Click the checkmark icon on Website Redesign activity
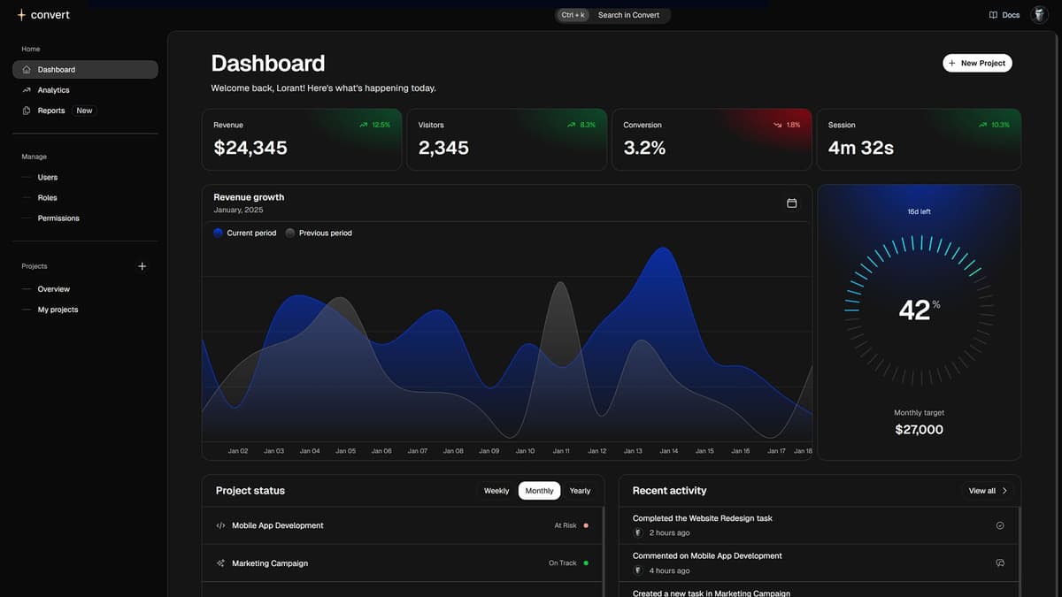Image resolution: width=1062 pixels, height=597 pixels. pyautogui.click(x=1000, y=524)
